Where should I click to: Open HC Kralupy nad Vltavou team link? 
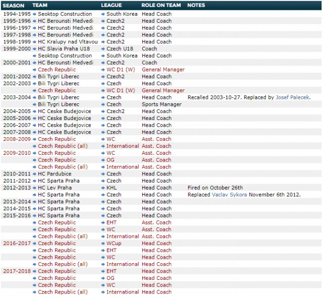click(68, 42)
